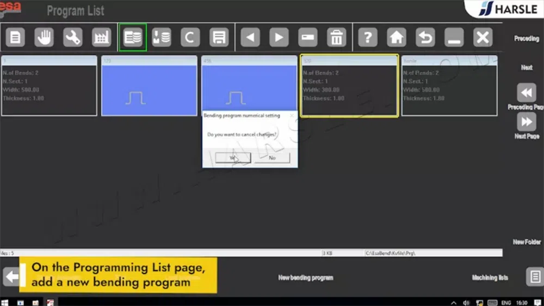Screen dimensions: 544x306
Task: Select the manual mode hand icon
Action: pos(44,37)
